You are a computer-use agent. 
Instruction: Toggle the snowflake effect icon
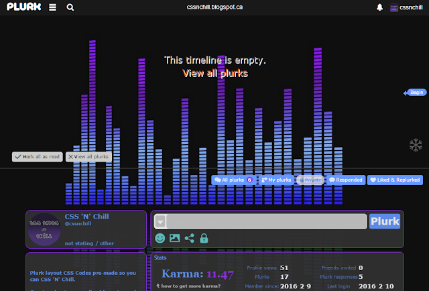click(x=416, y=145)
